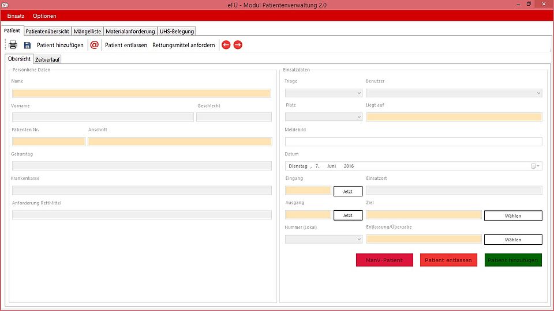Switch to the Patientenübersicht tab
This screenshot has width=554, height=311.
coord(47,31)
